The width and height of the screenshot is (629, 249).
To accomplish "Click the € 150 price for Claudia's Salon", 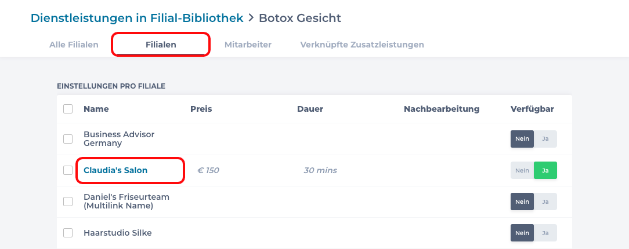I will [208, 170].
